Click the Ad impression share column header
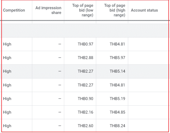Screen dimensions: 170x133 [x=48, y=10]
